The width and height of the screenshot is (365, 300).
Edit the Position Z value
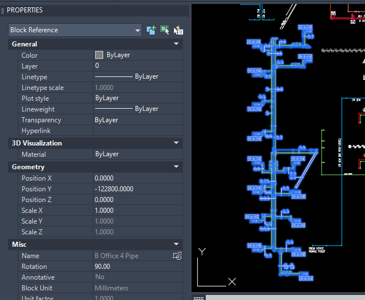138,200
